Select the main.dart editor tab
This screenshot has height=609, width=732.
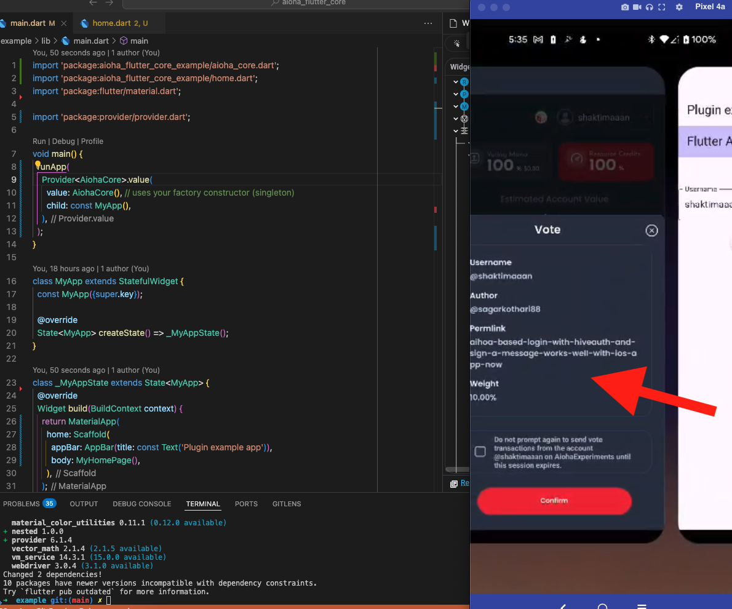(x=33, y=23)
